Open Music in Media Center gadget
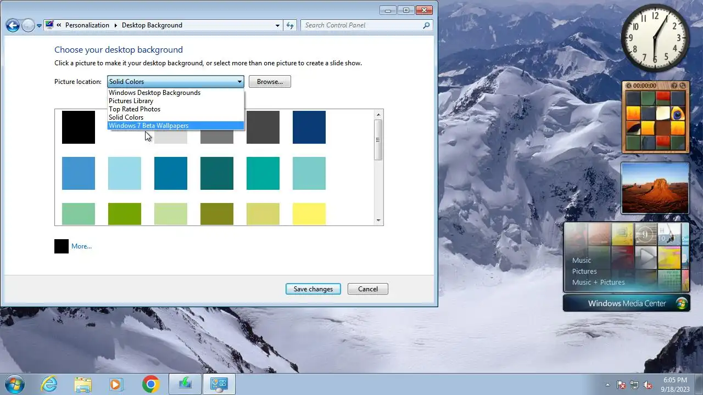The height and width of the screenshot is (395, 703). tap(582, 260)
